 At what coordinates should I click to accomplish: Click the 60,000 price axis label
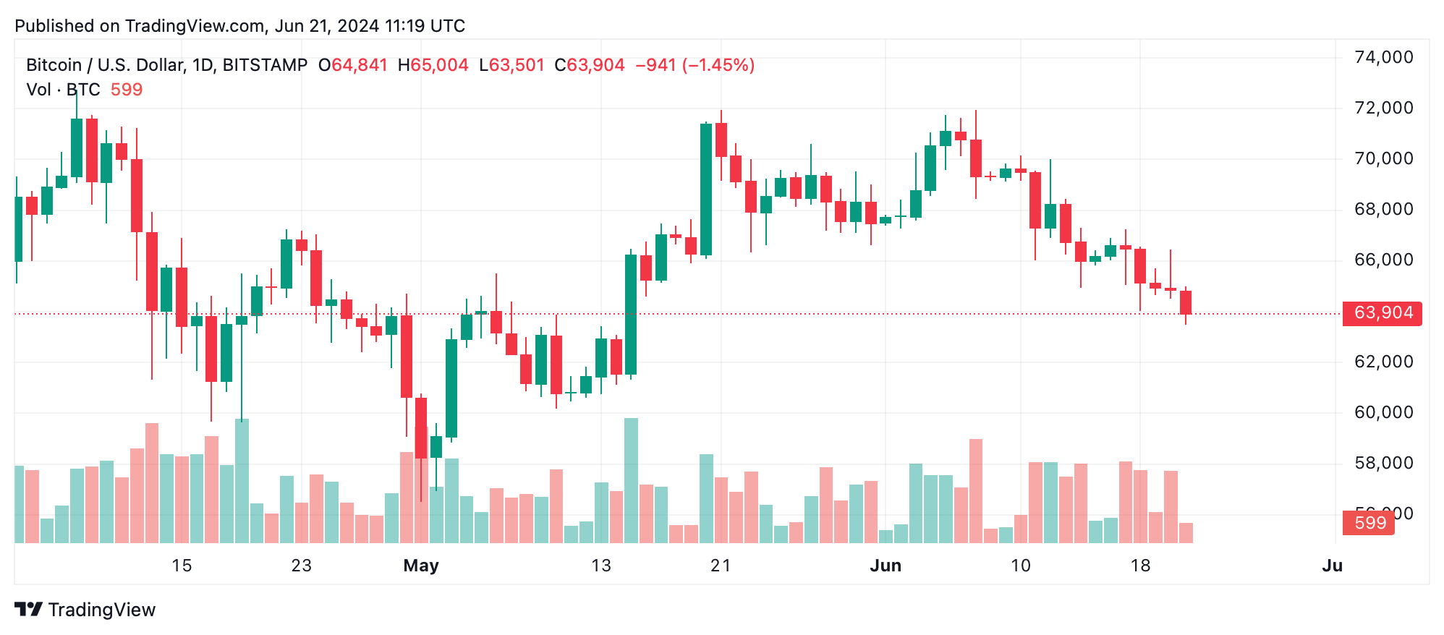coord(1383,412)
